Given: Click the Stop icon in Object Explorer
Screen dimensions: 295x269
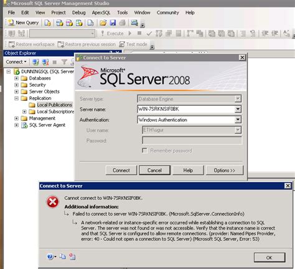Looking at the screenshot, I should (x=55, y=62).
